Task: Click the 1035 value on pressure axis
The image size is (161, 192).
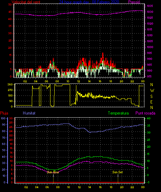Action: click(150, 6)
